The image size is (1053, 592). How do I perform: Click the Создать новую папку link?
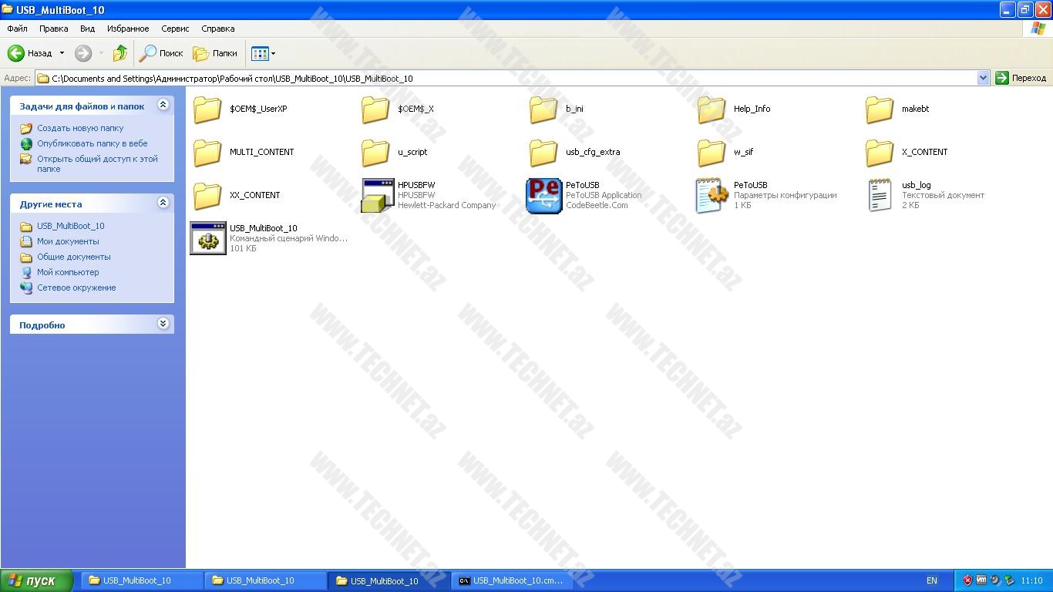coord(80,128)
